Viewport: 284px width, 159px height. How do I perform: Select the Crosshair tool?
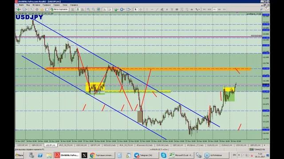[141, 9]
